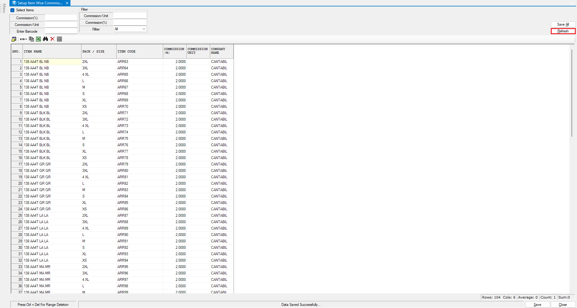Image resolution: width=577 pixels, height=308 pixels.
Task: Export the grid to Excel
Action: click(x=38, y=39)
